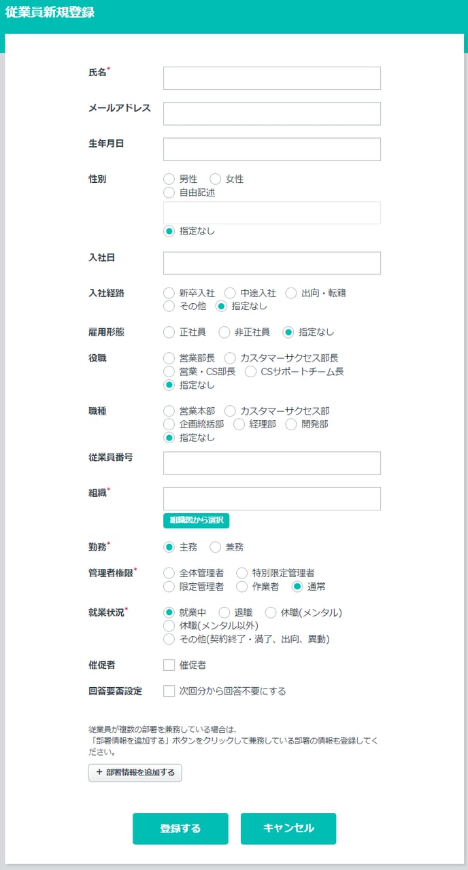468x870 pixels.
Task: Click the 生年月日 birthdate field
Action: point(271,150)
